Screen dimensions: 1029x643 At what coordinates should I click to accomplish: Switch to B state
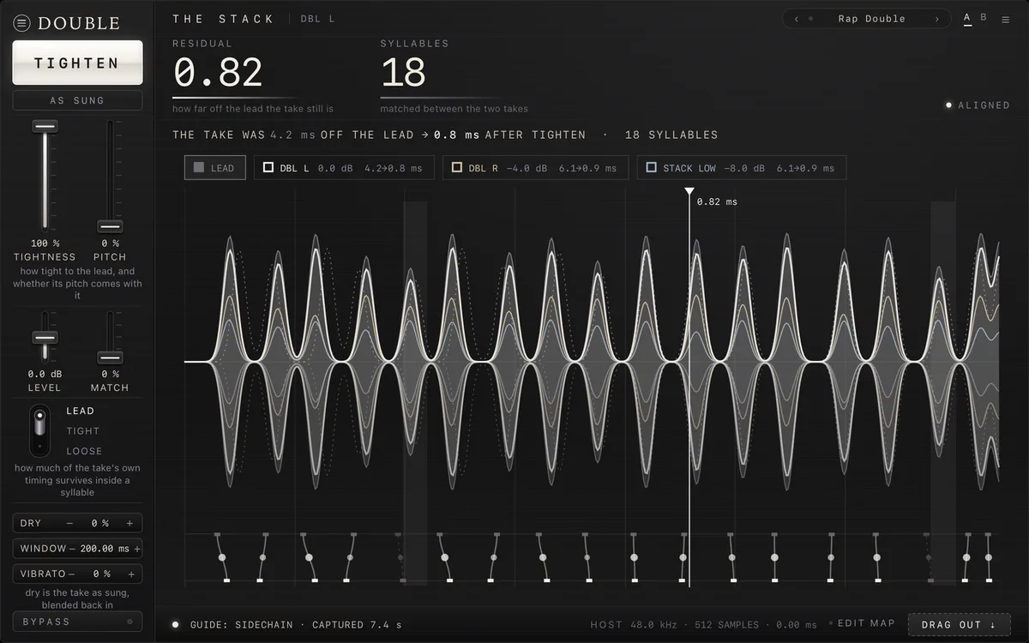(x=984, y=18)
